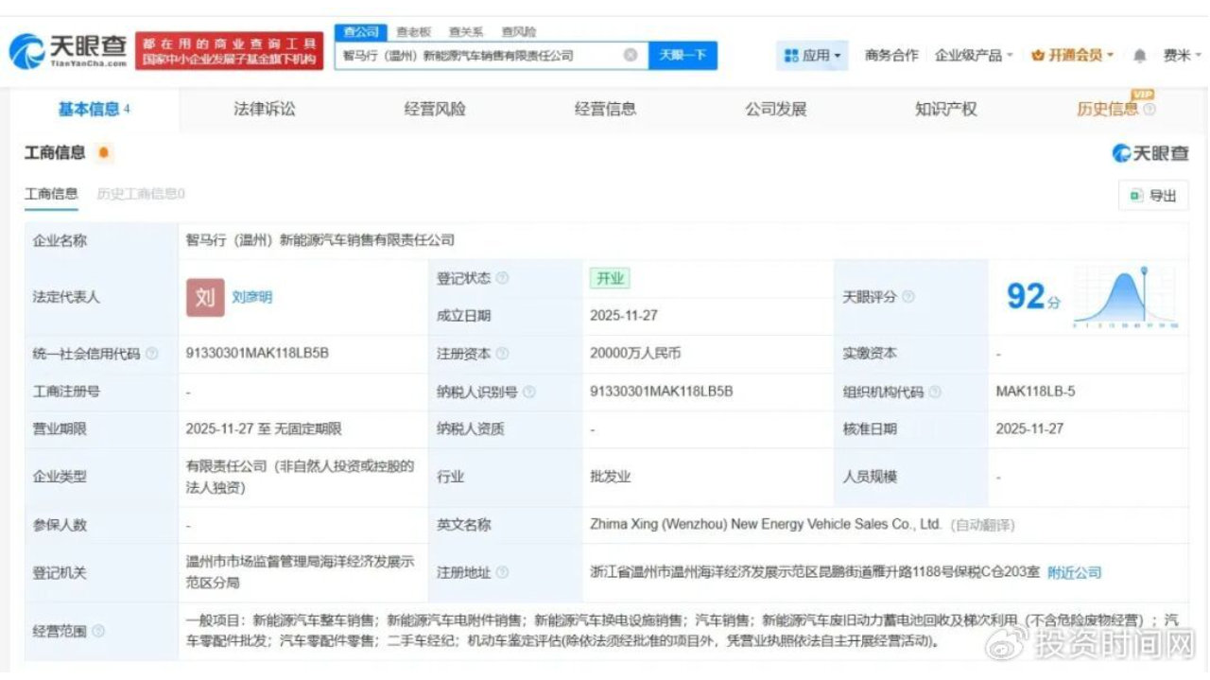Select the registered capital 20000万人民币
This screenshot has height=680, width=1210.
coord(635,353)
